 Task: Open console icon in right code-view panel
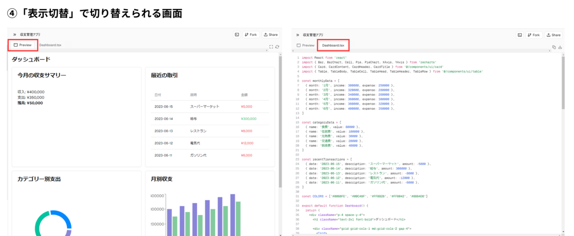[519, 35]
